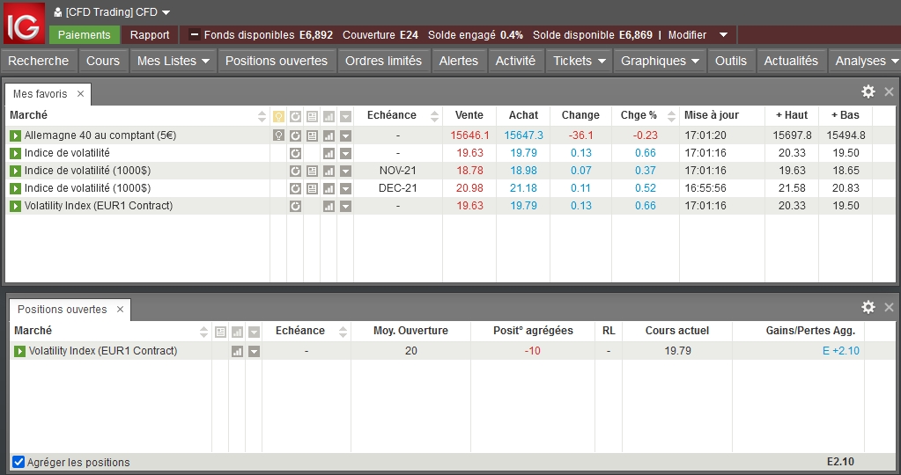Click the lightbulb header icon in favorites

coord(278,116)
